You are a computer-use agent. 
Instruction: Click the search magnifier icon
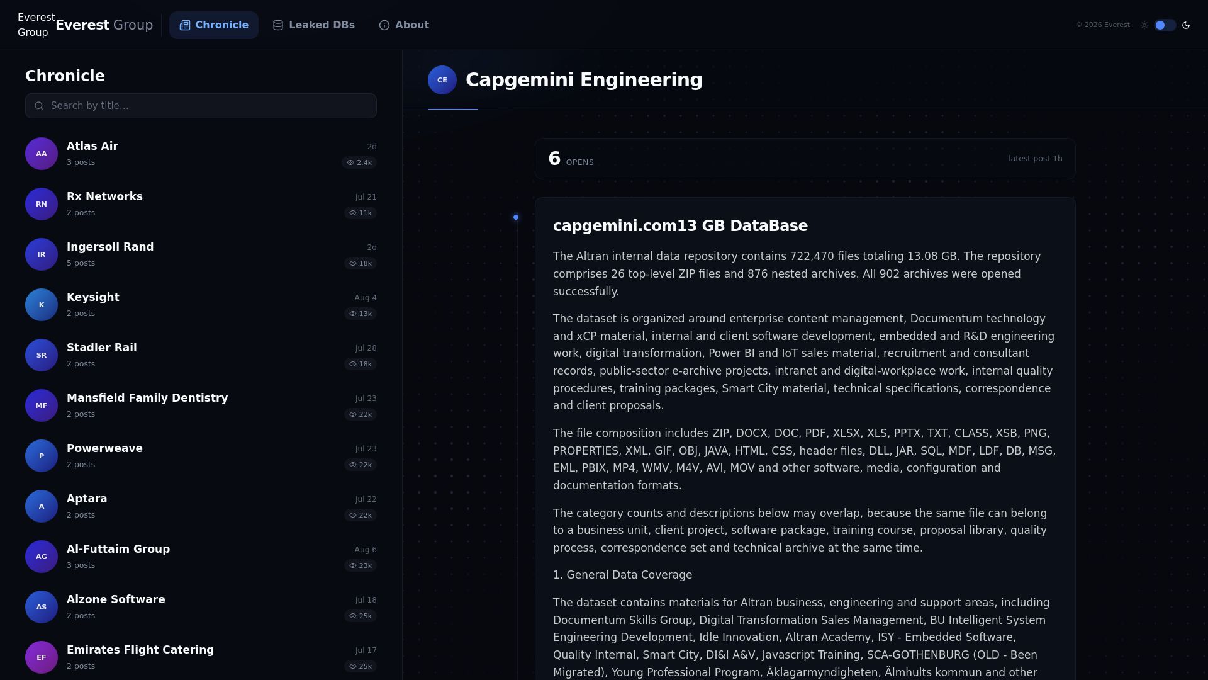coord(39,106)
